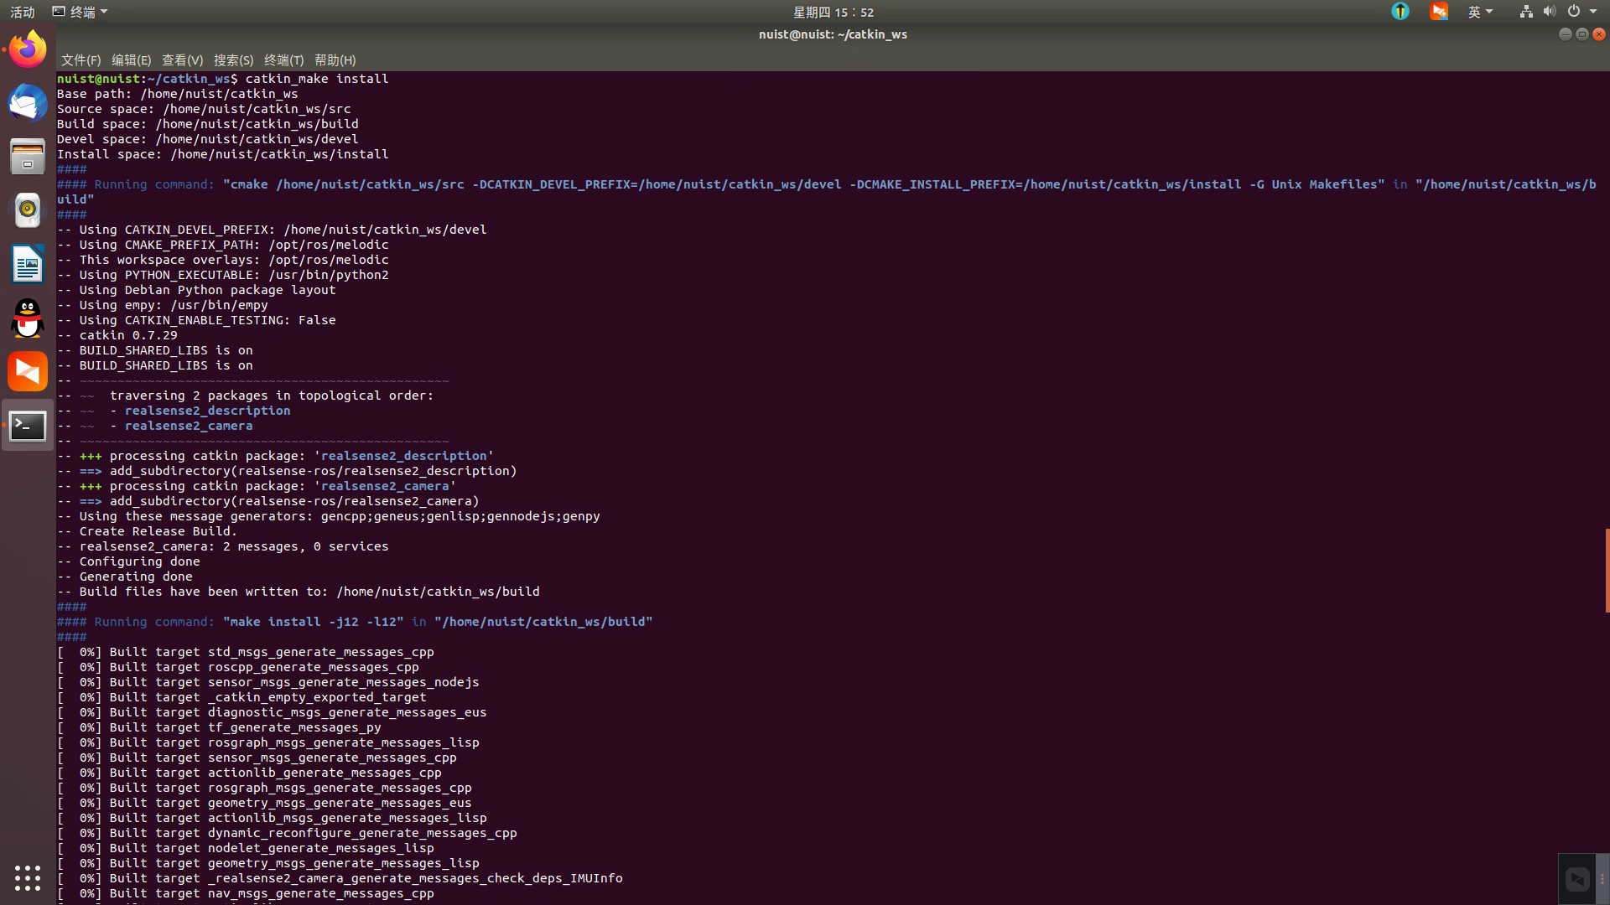Click the 'nuist@nuist: ~/catkin_ws' window title
This screenshot has width=1610, height=905.
[833, 34]
